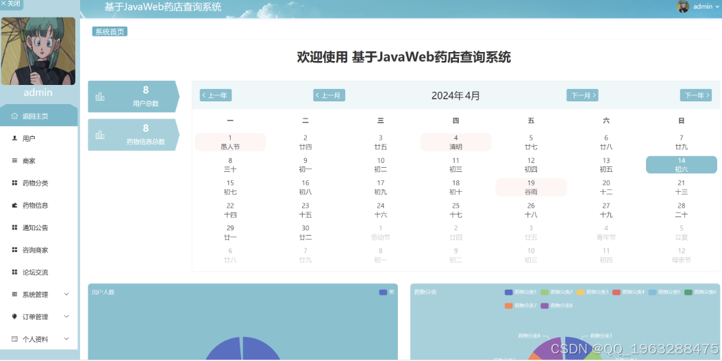Click the green 药物分类6 legend swatch
The width and height of the screenshot is (722, 361).
(x=688, y=292)
